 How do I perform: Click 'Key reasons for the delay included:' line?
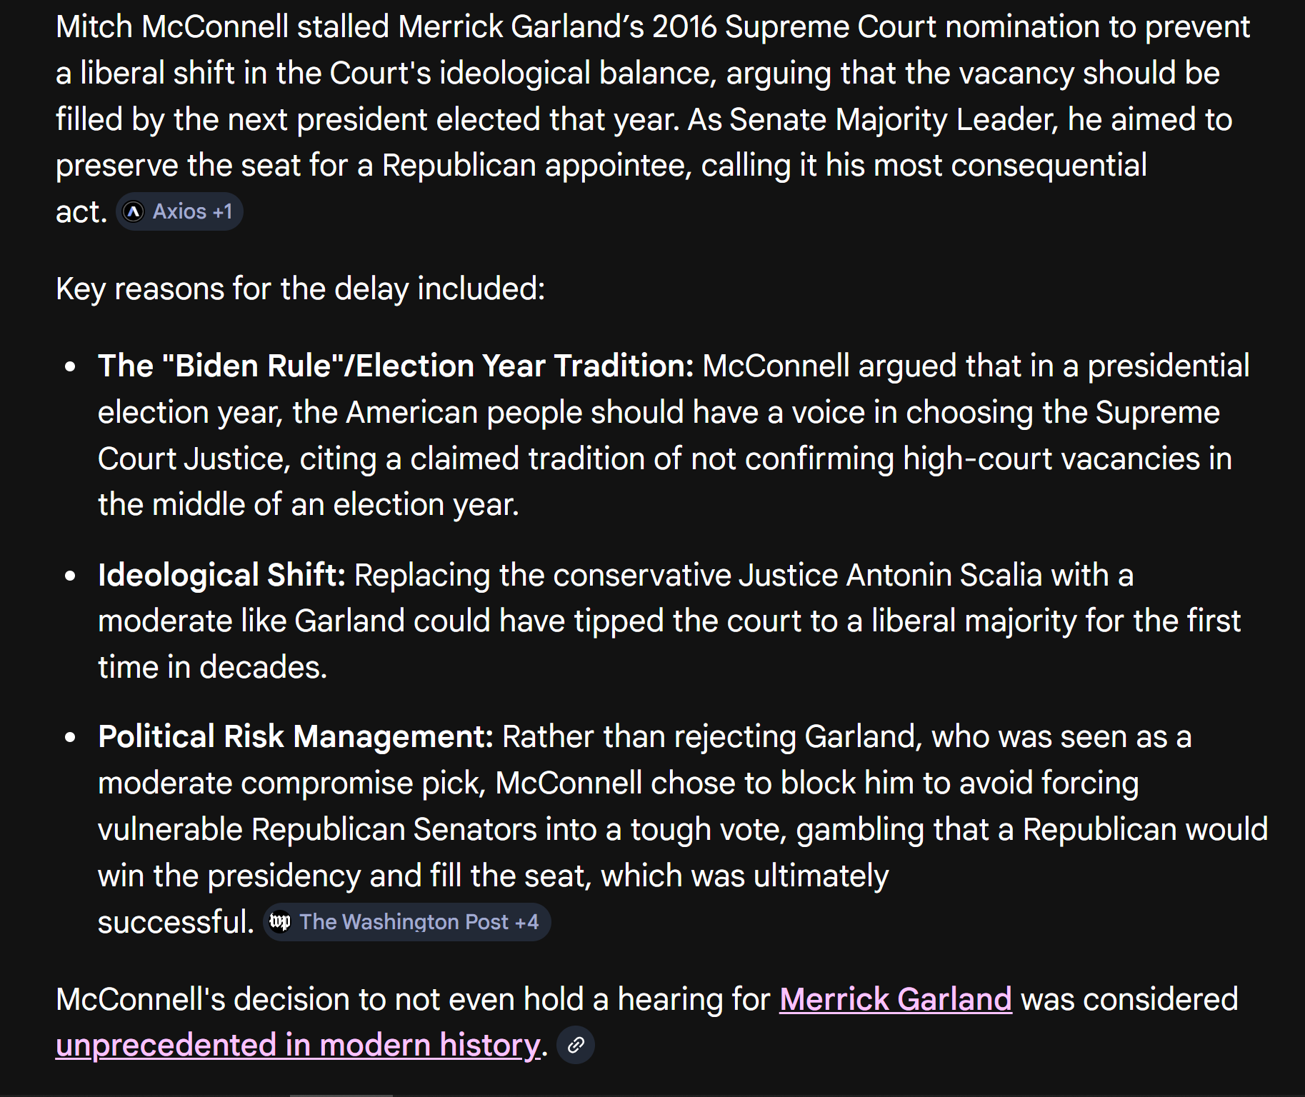coord(300,289)
